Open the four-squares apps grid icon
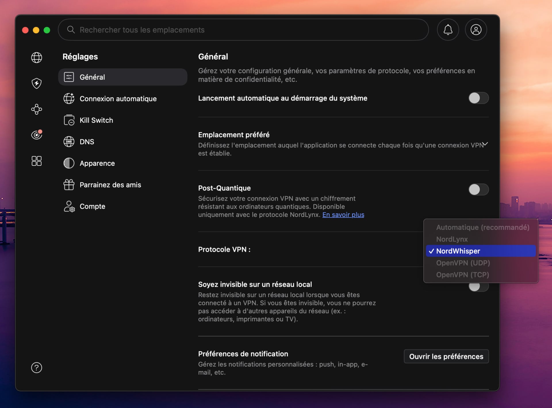This screenshot has width=552, height=408. pyautogui.click(x=37, y=161)
